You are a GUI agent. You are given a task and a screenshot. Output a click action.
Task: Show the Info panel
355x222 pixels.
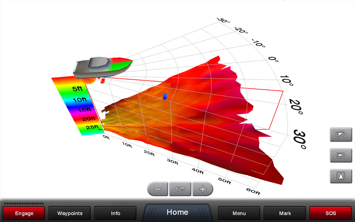pyautogui.click(x=115, y=213)
